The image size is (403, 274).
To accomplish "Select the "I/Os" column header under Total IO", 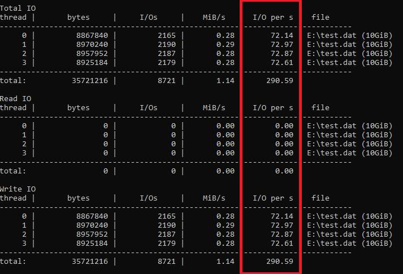I will point(149,18).
